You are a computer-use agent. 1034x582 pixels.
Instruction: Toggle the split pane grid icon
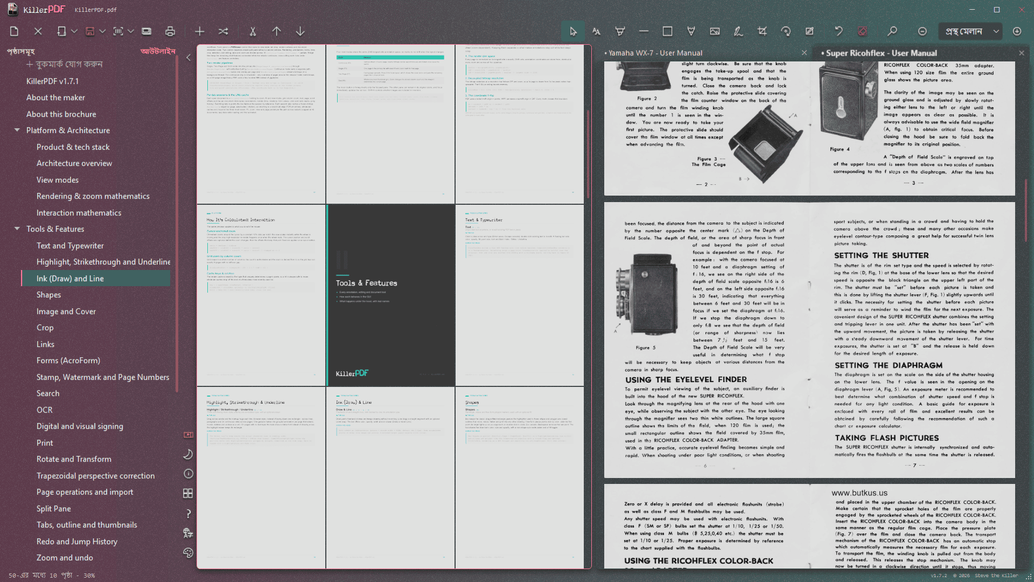[188, 493]
